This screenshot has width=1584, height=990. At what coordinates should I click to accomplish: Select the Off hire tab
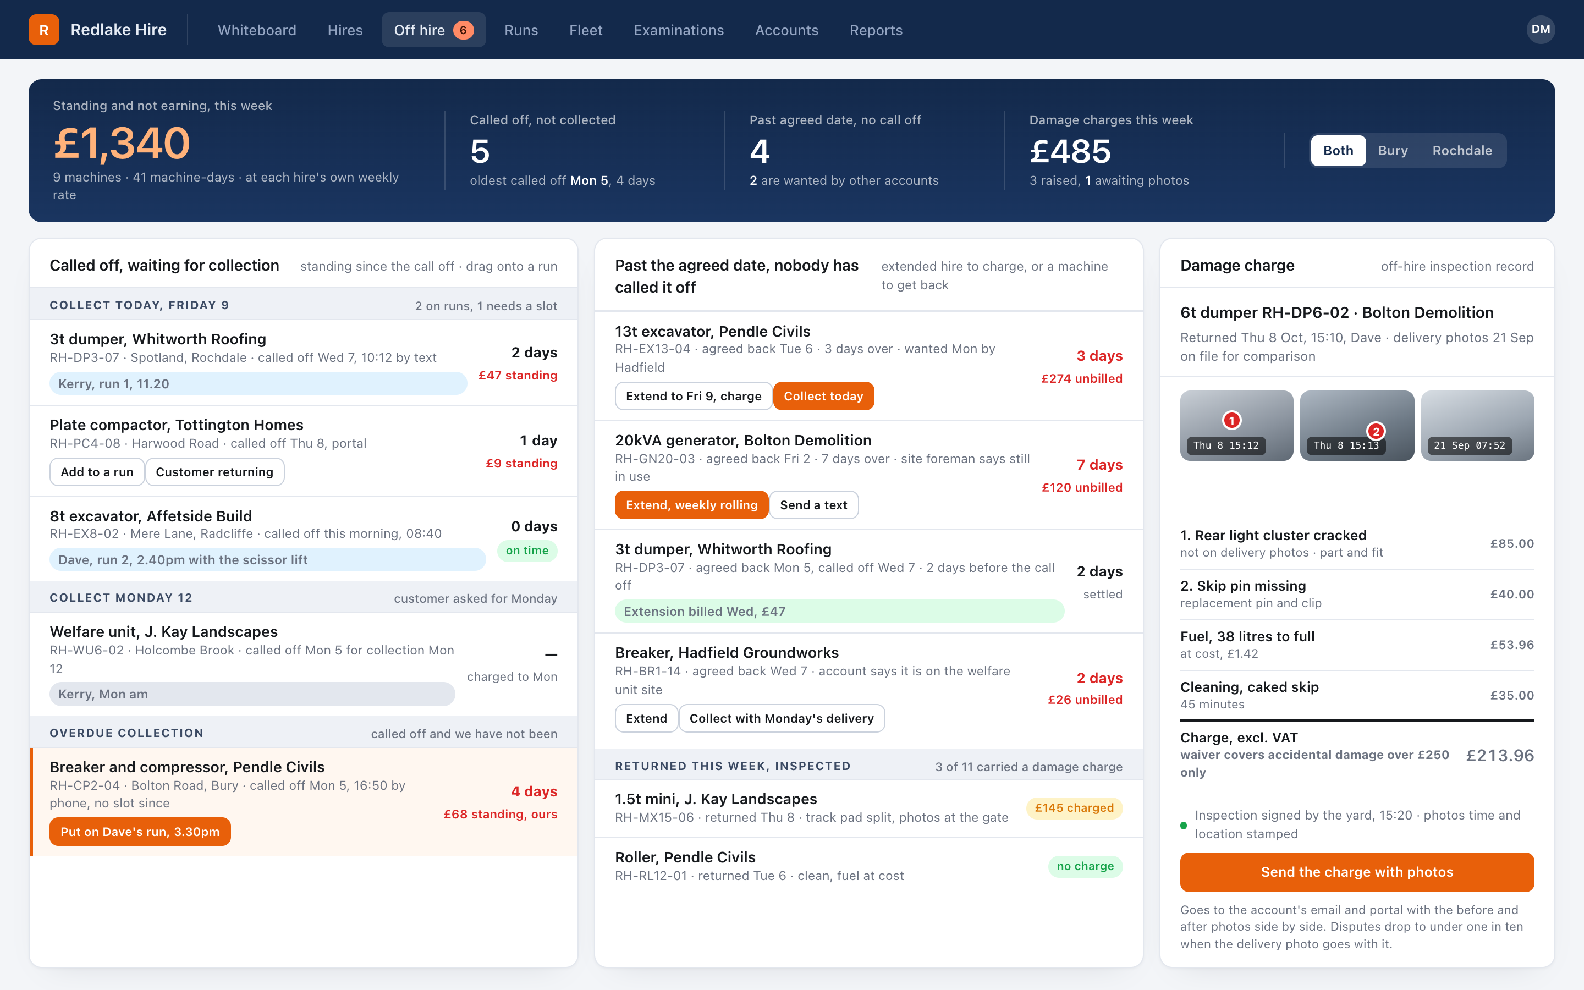[x=433, y=30]
